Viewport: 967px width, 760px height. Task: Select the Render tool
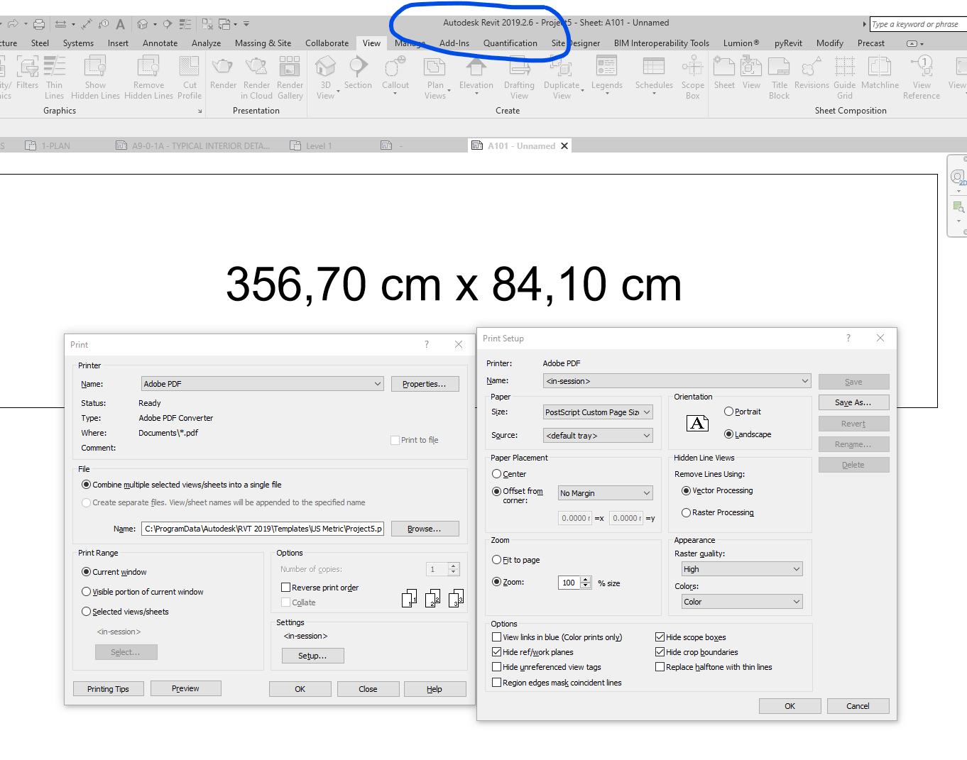(x=222, y=74)
